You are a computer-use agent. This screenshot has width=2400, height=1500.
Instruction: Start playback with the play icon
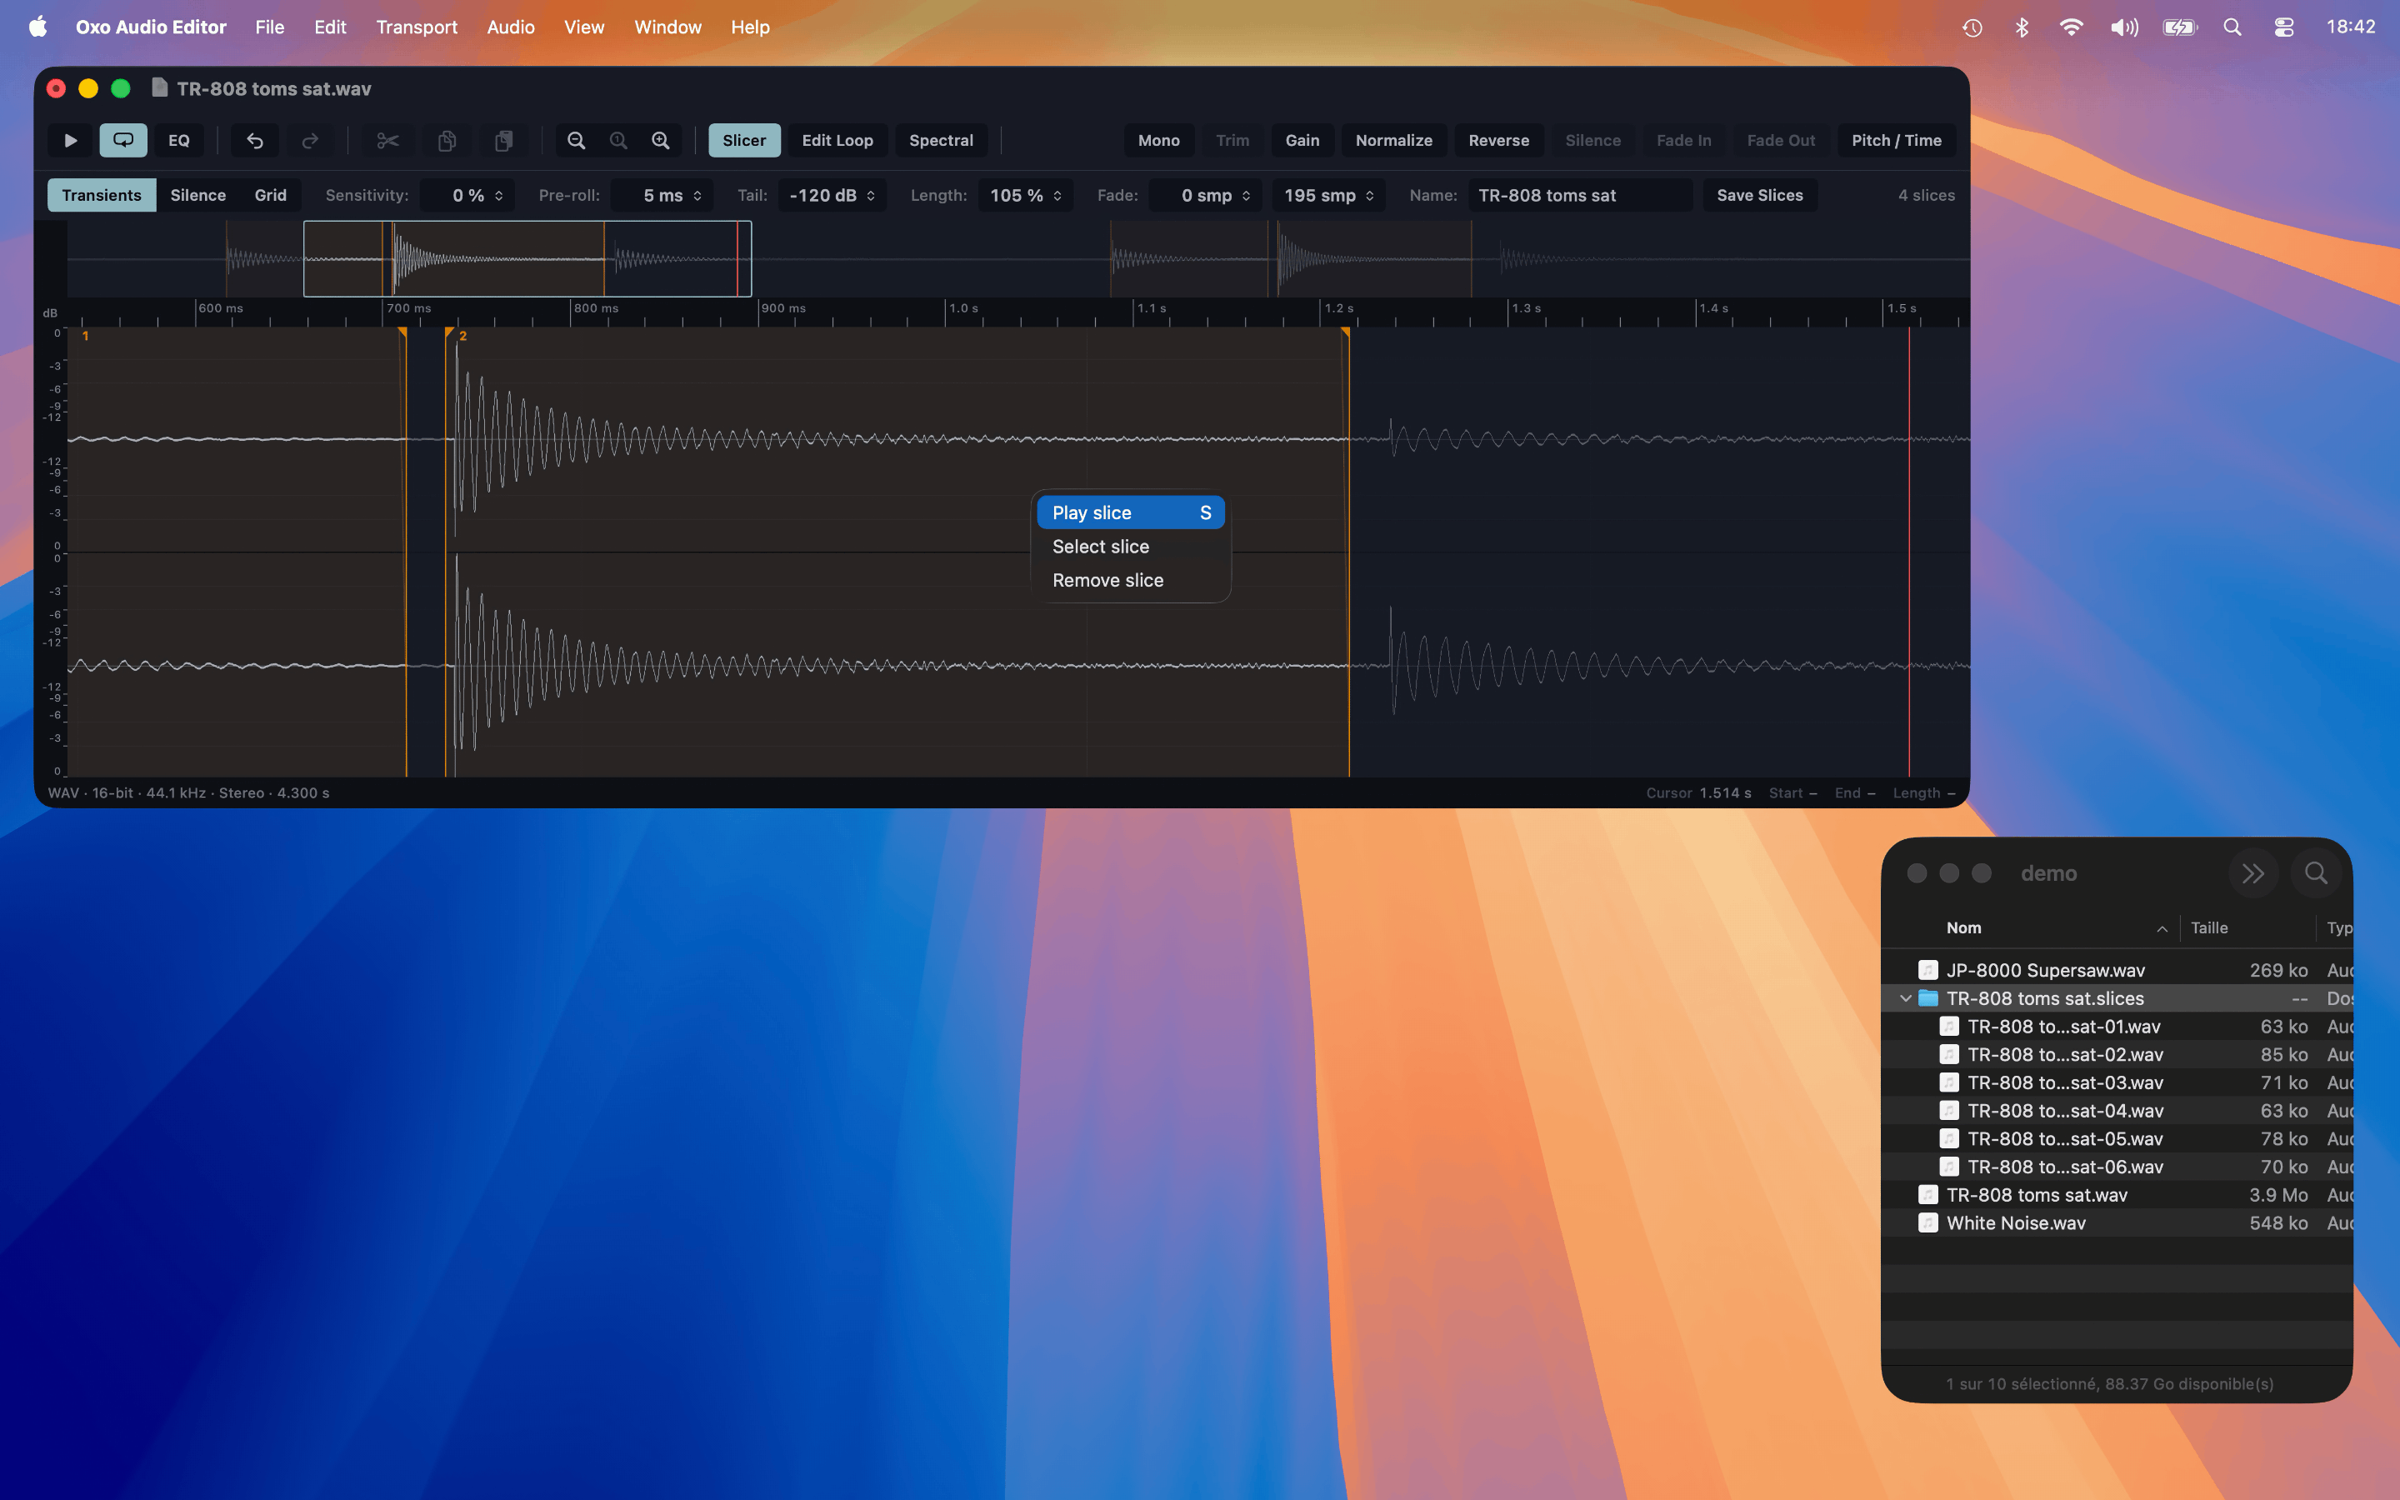coord(70,140)
